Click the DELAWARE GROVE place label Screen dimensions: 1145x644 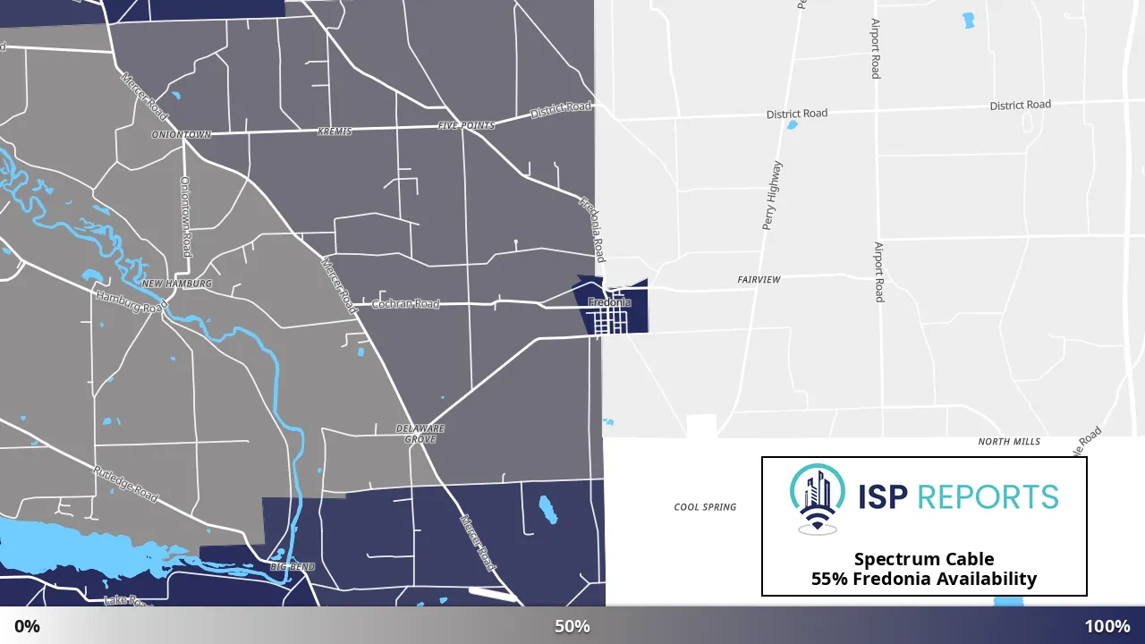(x=420, y=434)
